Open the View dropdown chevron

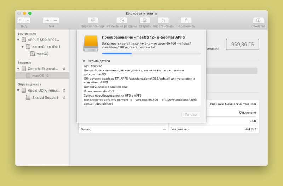pos(28,21)
